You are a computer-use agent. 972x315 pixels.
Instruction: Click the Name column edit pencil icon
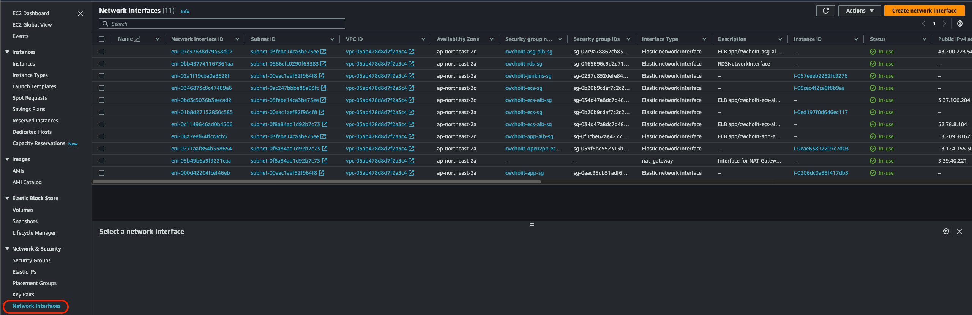click(x=137, y=39)
